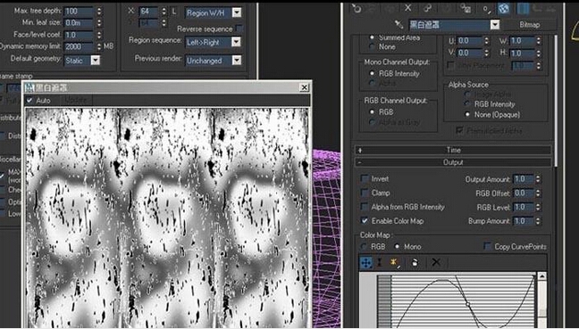Adjust the Bump Amount spinner
Screen dimensions: 579x329
(538, 221)
